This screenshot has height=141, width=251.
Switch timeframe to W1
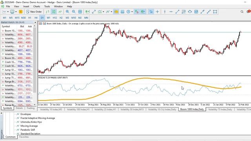[48, 18]
